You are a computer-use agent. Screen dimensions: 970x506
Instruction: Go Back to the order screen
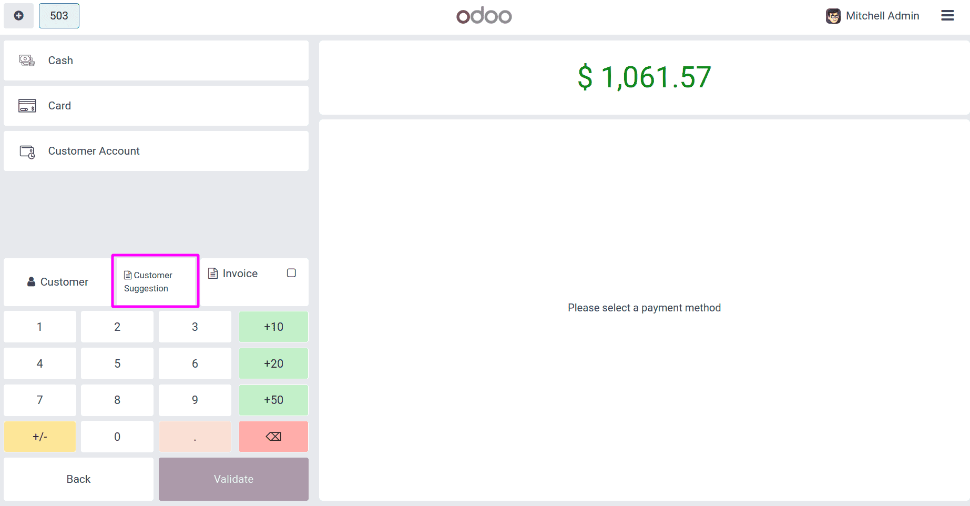pos(78,479)
